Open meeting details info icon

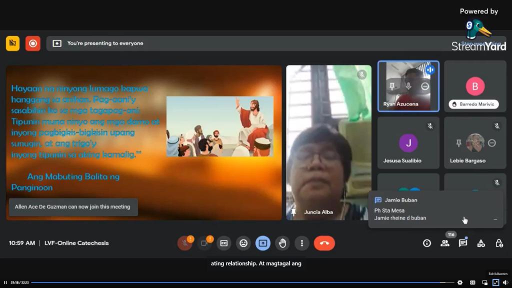(x=426, y=243)
